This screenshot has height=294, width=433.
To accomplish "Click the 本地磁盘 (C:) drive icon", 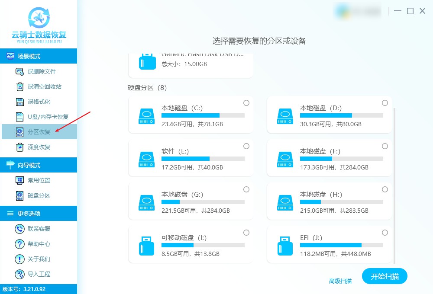I will [x=147, y=116].
